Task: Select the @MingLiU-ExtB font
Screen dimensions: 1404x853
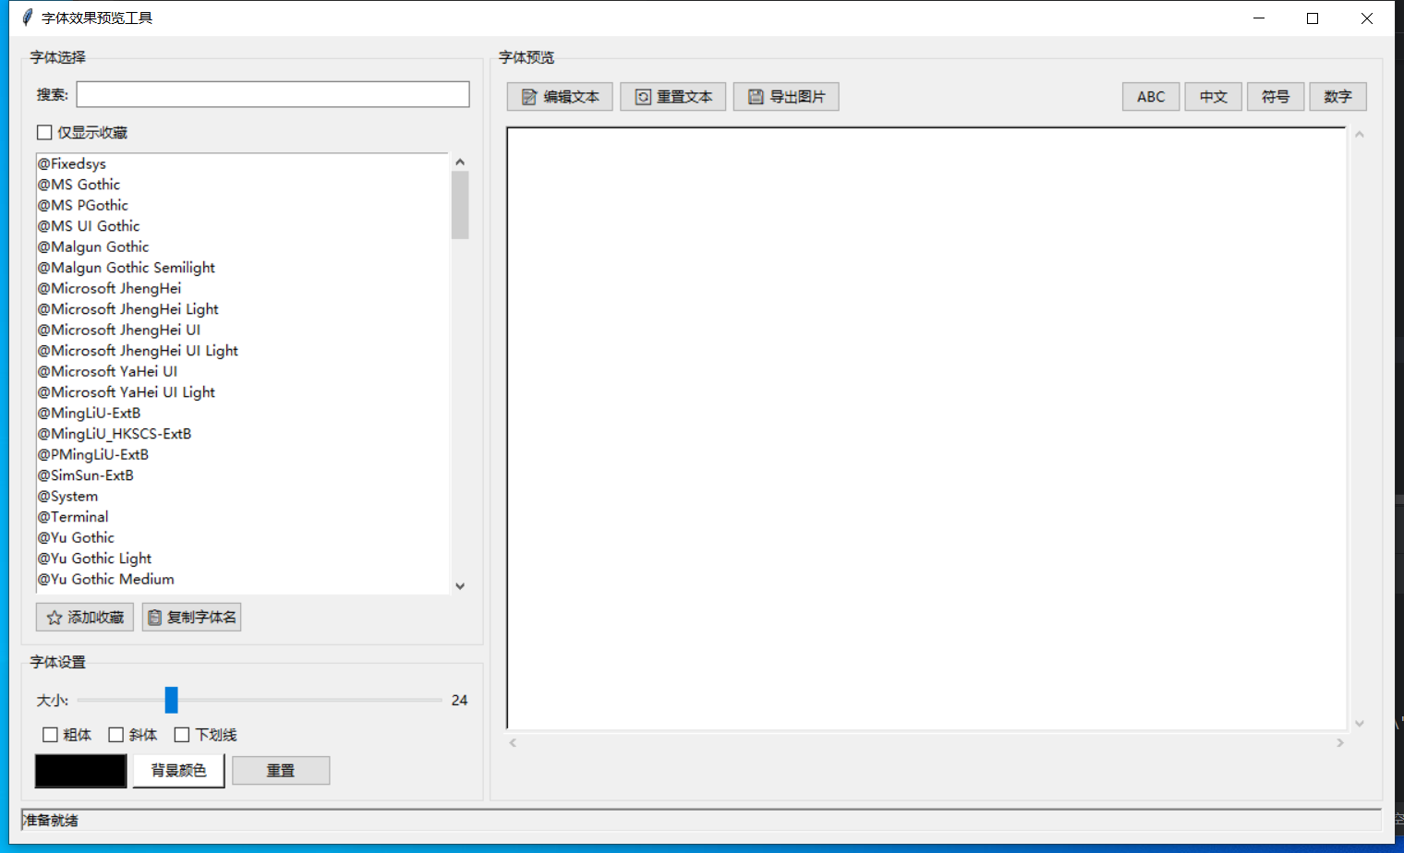Action: pyautogui.click(x=242, y=413)
